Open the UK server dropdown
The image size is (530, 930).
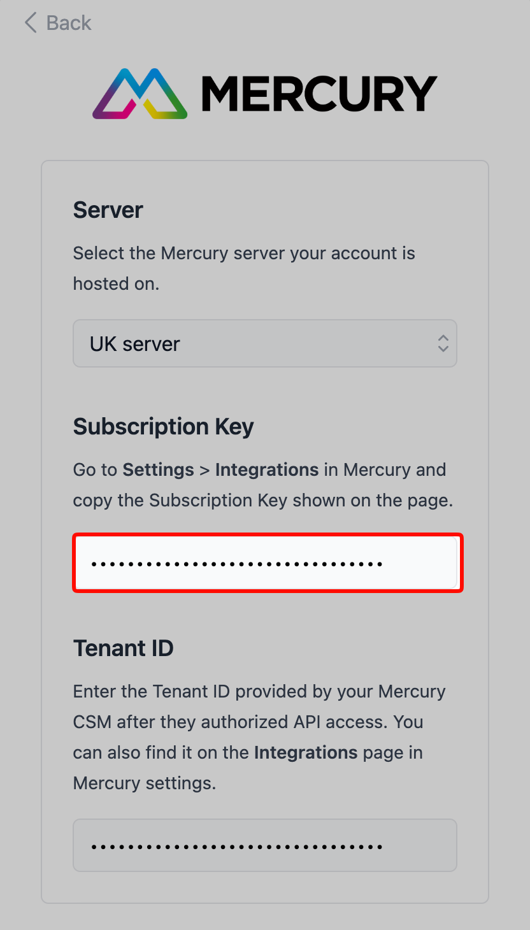(x=264, y=343)
